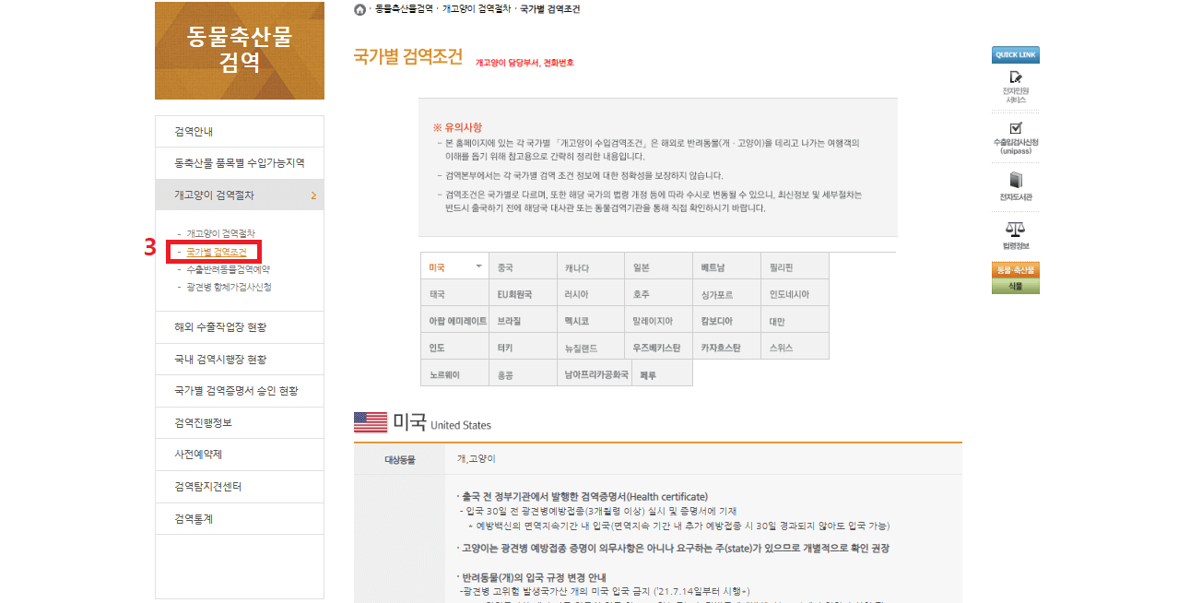Click the red 개고양이 담당부서, 전화번호 link

click(524, 63)
